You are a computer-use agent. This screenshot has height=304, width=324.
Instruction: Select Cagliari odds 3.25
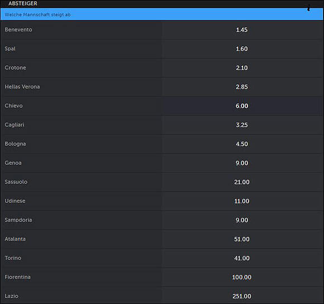242,125
